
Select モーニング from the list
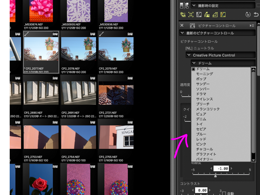tap(221, 74)
